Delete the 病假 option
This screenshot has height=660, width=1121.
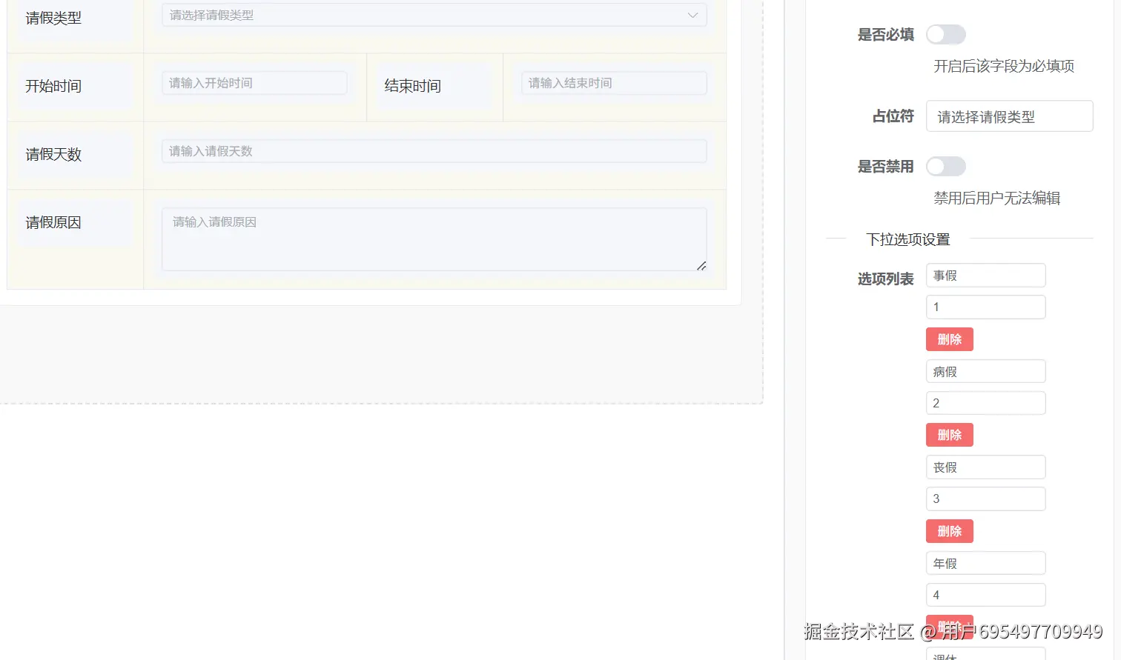tap(949, 435)
